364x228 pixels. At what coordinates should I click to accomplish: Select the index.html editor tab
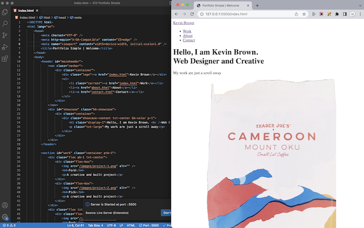click(x=26, y=10)
